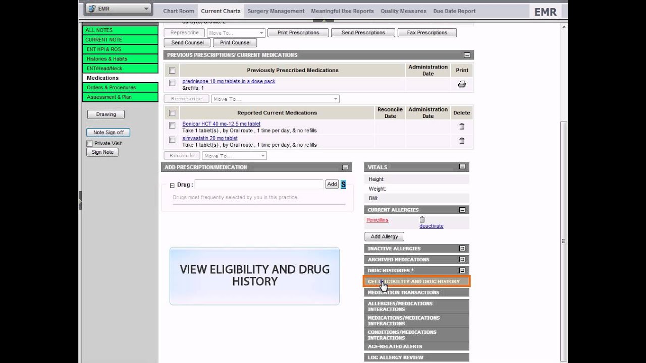
Task: Enable the Private Visit checkbox
Action: (x=90, y=144)
